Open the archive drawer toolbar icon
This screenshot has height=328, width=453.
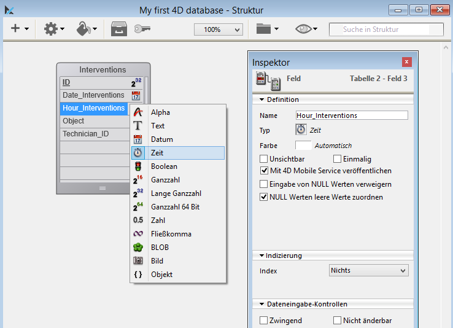(119, 29)
